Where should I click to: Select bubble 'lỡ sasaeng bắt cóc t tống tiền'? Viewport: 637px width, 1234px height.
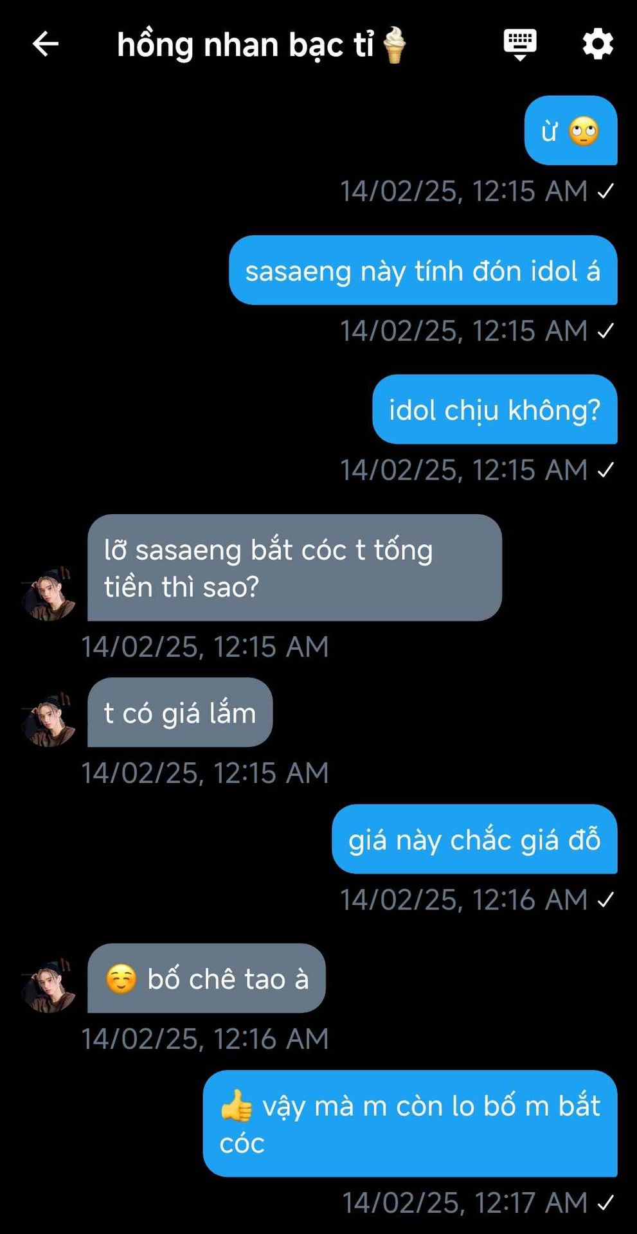click(x=294, y=568)
